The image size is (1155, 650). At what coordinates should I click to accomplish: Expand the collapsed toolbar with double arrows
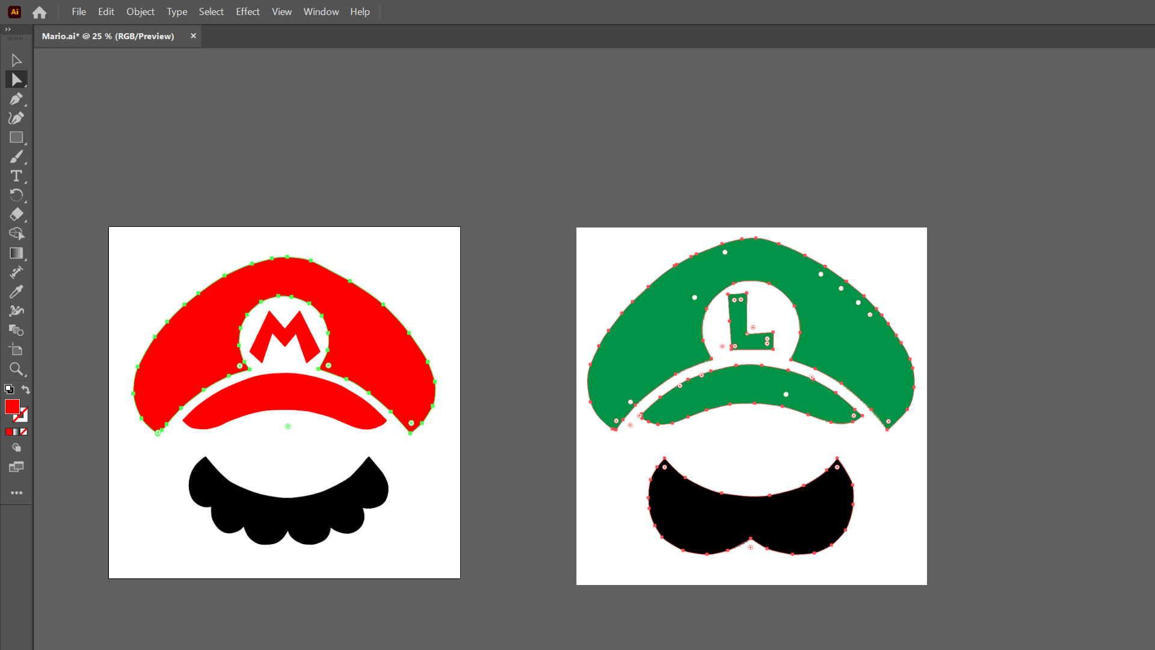[8, 29]
